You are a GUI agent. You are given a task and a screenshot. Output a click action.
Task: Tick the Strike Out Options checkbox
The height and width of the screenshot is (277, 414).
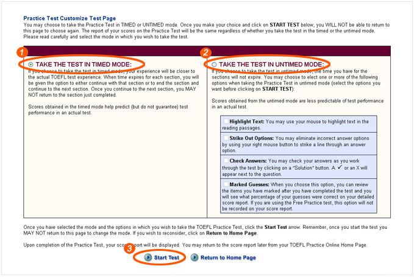[226, 138]
